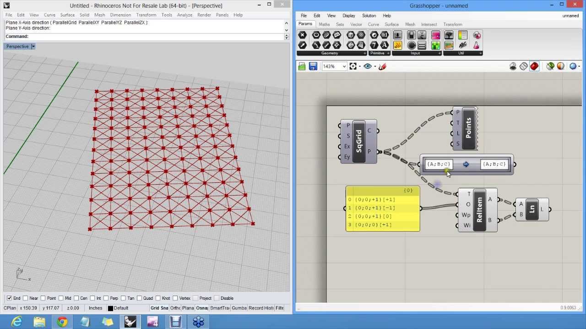Select the ABC Scribble icon in Util

point(462,45)
